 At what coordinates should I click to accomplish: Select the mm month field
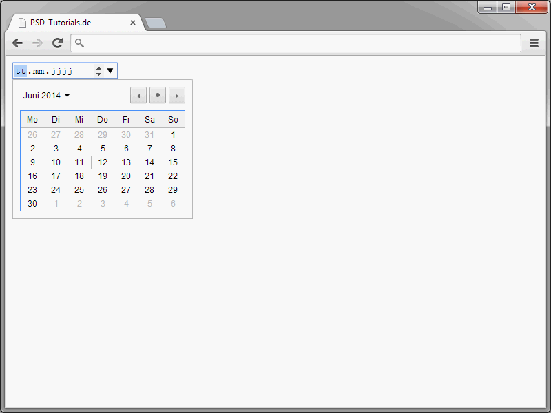tap(39, 71)
